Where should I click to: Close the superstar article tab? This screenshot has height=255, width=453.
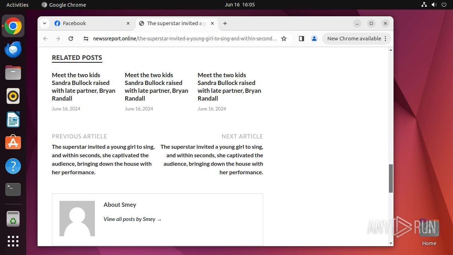coord(212,23)
